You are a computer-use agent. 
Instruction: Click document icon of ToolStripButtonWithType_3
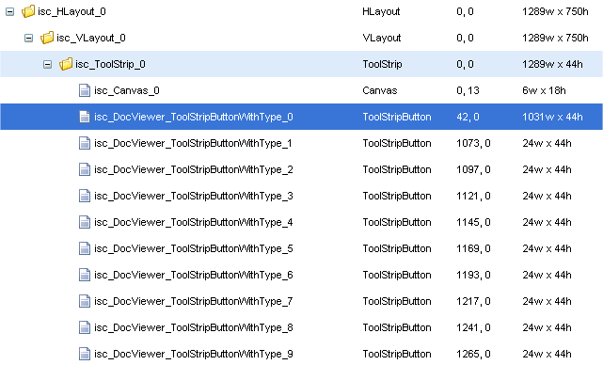point(85,196)
